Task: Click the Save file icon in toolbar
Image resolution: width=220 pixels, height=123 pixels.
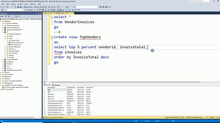Action: click(x=18, y=7)
